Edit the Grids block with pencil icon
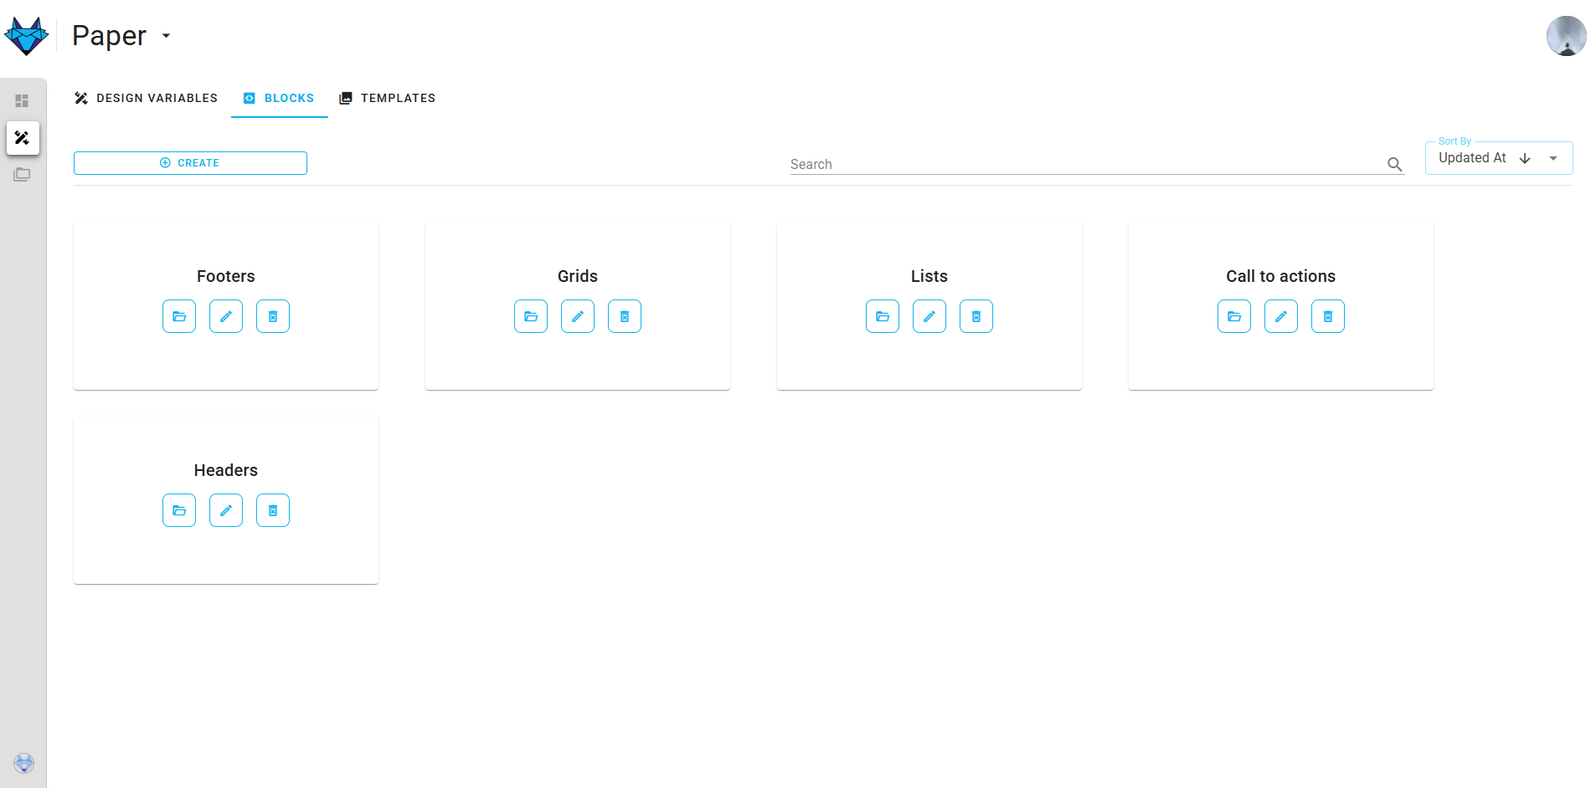The width and height of the screenshot is (1591, 788). coord(578,316)
